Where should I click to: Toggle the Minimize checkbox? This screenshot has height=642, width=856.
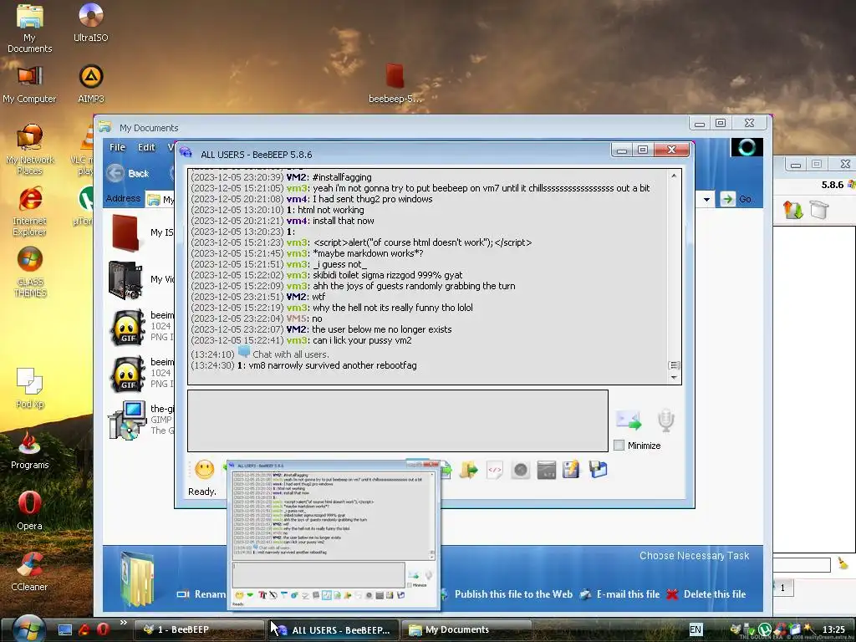tap(619, 446)
